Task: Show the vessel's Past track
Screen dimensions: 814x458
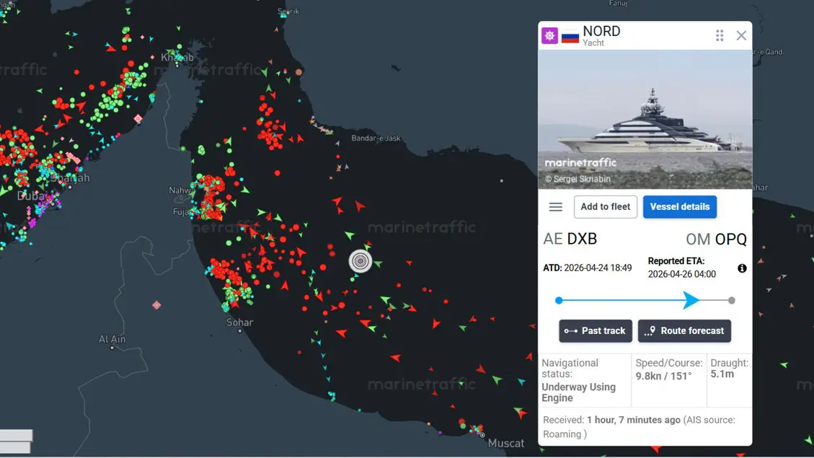Action: tap(596, 331)
